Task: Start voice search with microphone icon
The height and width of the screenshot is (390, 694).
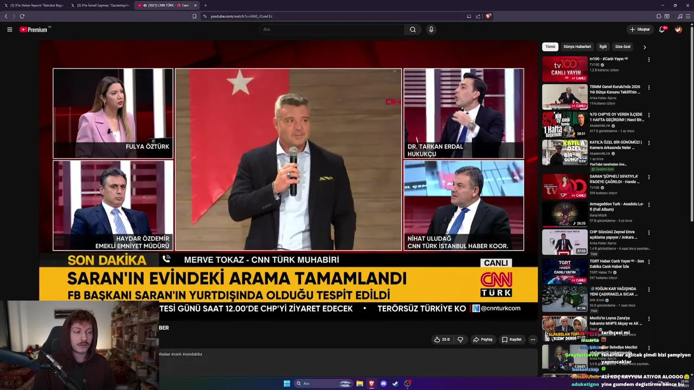Action: (431, 29)
